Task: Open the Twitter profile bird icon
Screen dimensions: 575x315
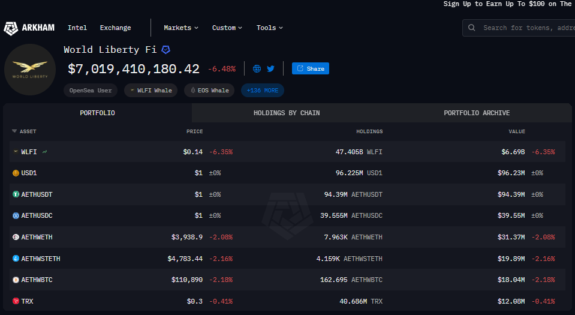Action: click(x=270, y=69)
